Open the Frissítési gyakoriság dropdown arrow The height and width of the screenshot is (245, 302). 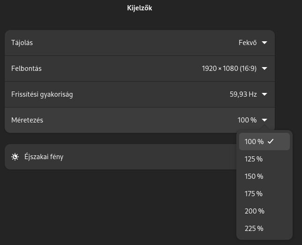tap(264, 94)
